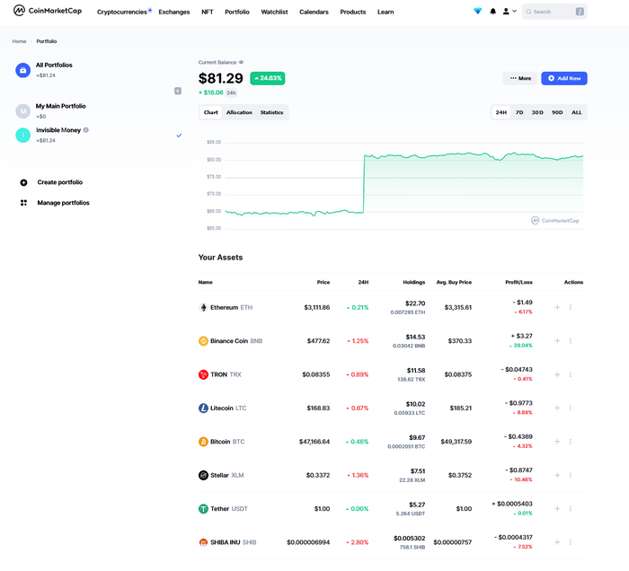Click the Litecoin coin icon
This screenshot has width=629, height=571.
(x=203, y=408)
